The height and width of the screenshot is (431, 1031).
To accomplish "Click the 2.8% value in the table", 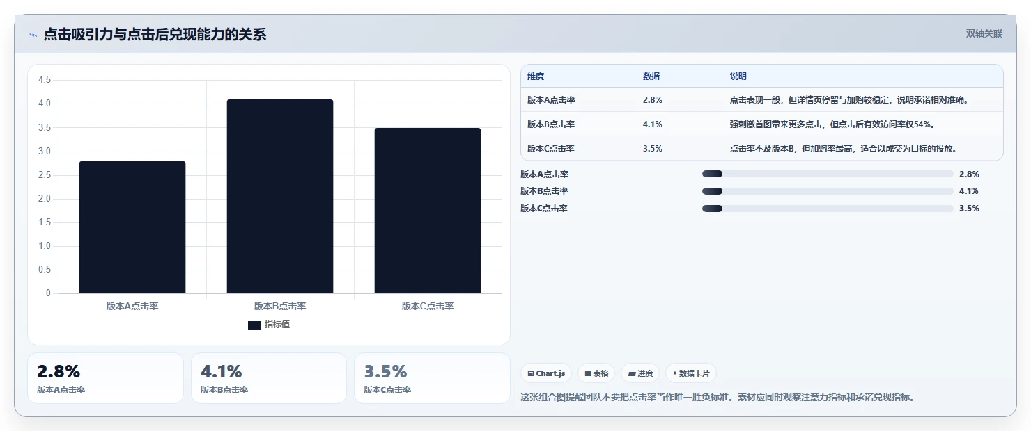I will (653, 100).
